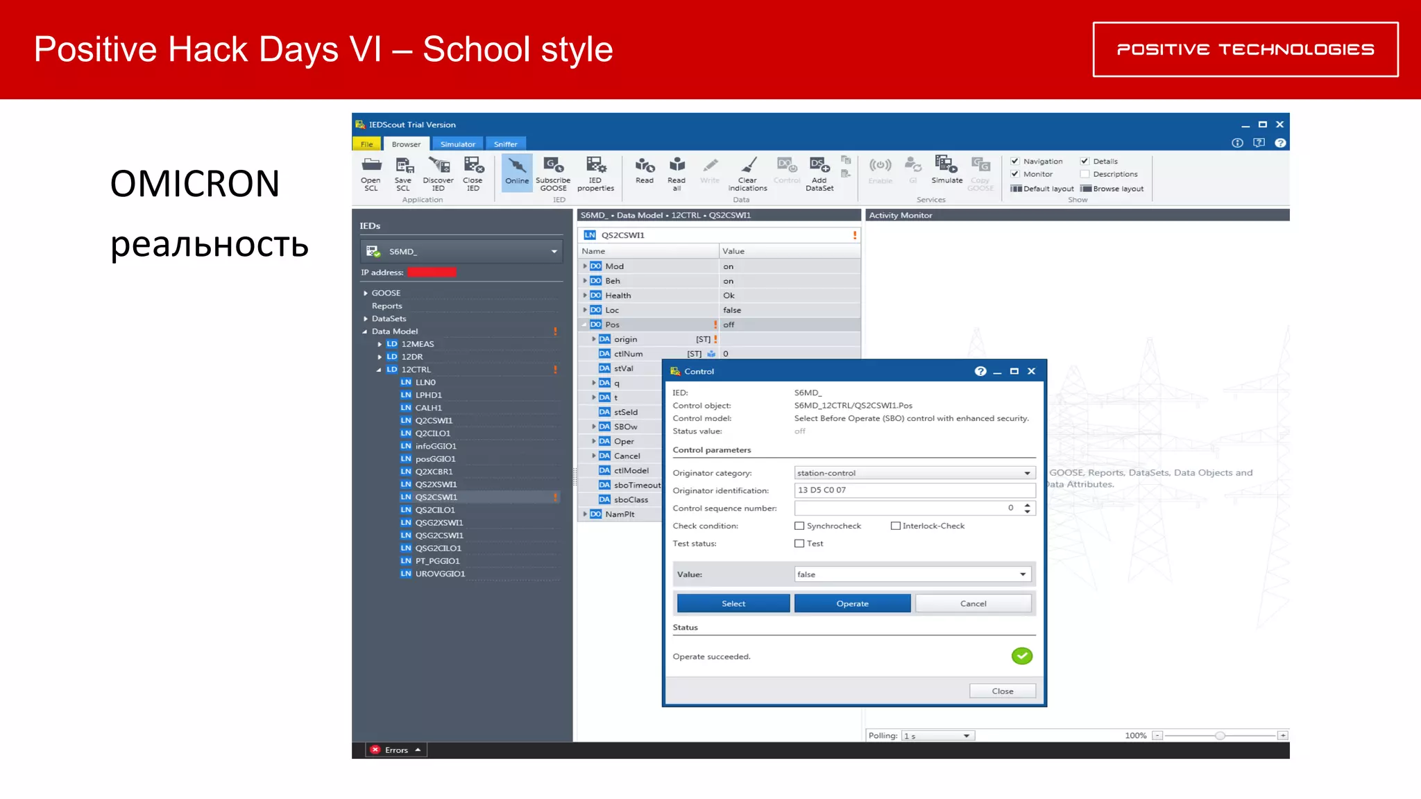Switch to the Simulator tab

[x=458, y=144]
